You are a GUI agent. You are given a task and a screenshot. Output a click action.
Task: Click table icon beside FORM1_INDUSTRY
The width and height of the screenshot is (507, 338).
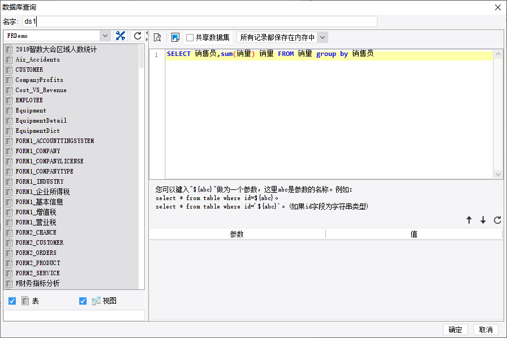click(x=9, y=181)
